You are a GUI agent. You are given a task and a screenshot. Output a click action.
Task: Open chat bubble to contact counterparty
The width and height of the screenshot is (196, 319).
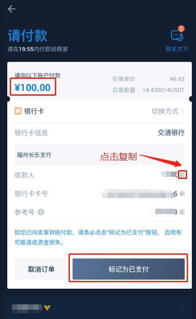pyautogui.click(x=177, y=35)
